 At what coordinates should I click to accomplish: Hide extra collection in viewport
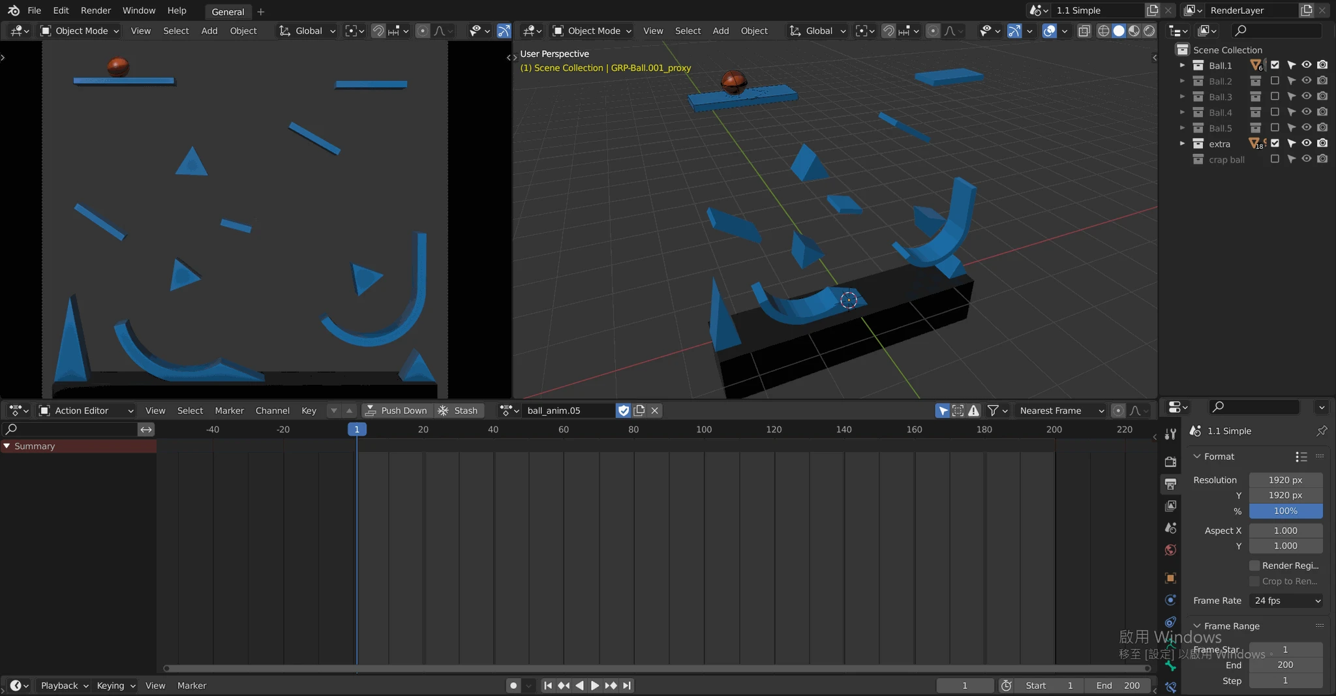click(1306, 143)
